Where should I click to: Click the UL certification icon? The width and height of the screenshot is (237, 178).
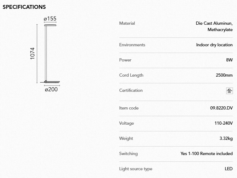coord(229,91)
